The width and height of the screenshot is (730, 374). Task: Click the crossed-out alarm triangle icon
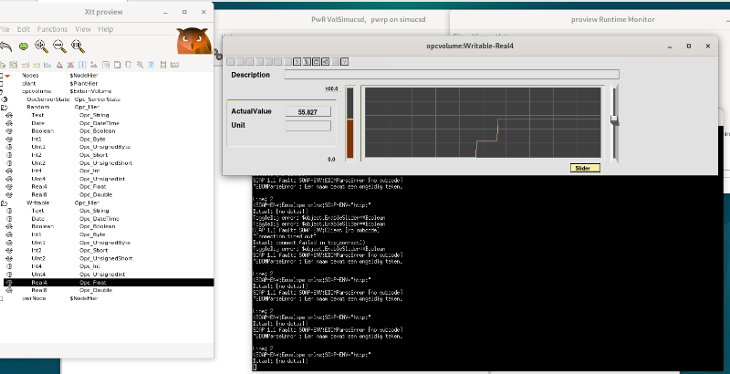[70, 65]
